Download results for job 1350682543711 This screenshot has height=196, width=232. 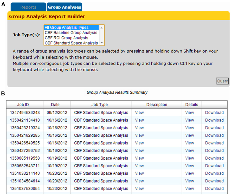tap(214, 166)
